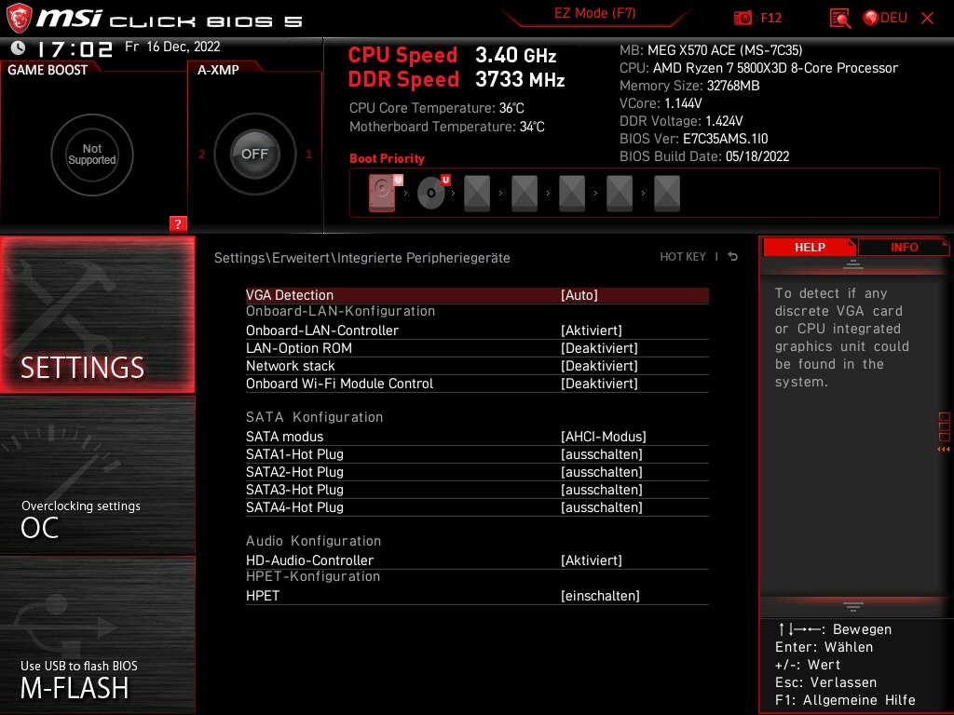
Task: Close the BIOS with the red X
Action: click(927, 19)
